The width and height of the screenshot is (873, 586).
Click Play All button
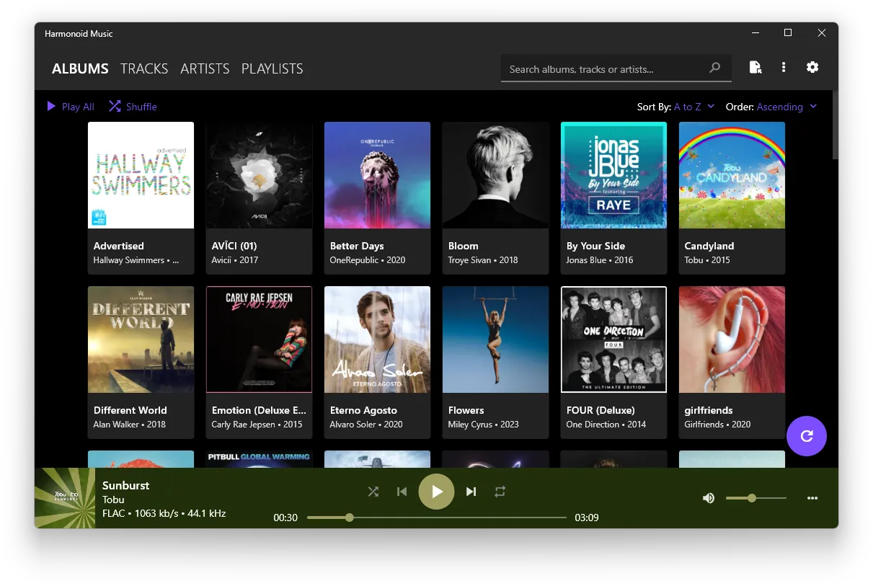(x=71, y=107)
